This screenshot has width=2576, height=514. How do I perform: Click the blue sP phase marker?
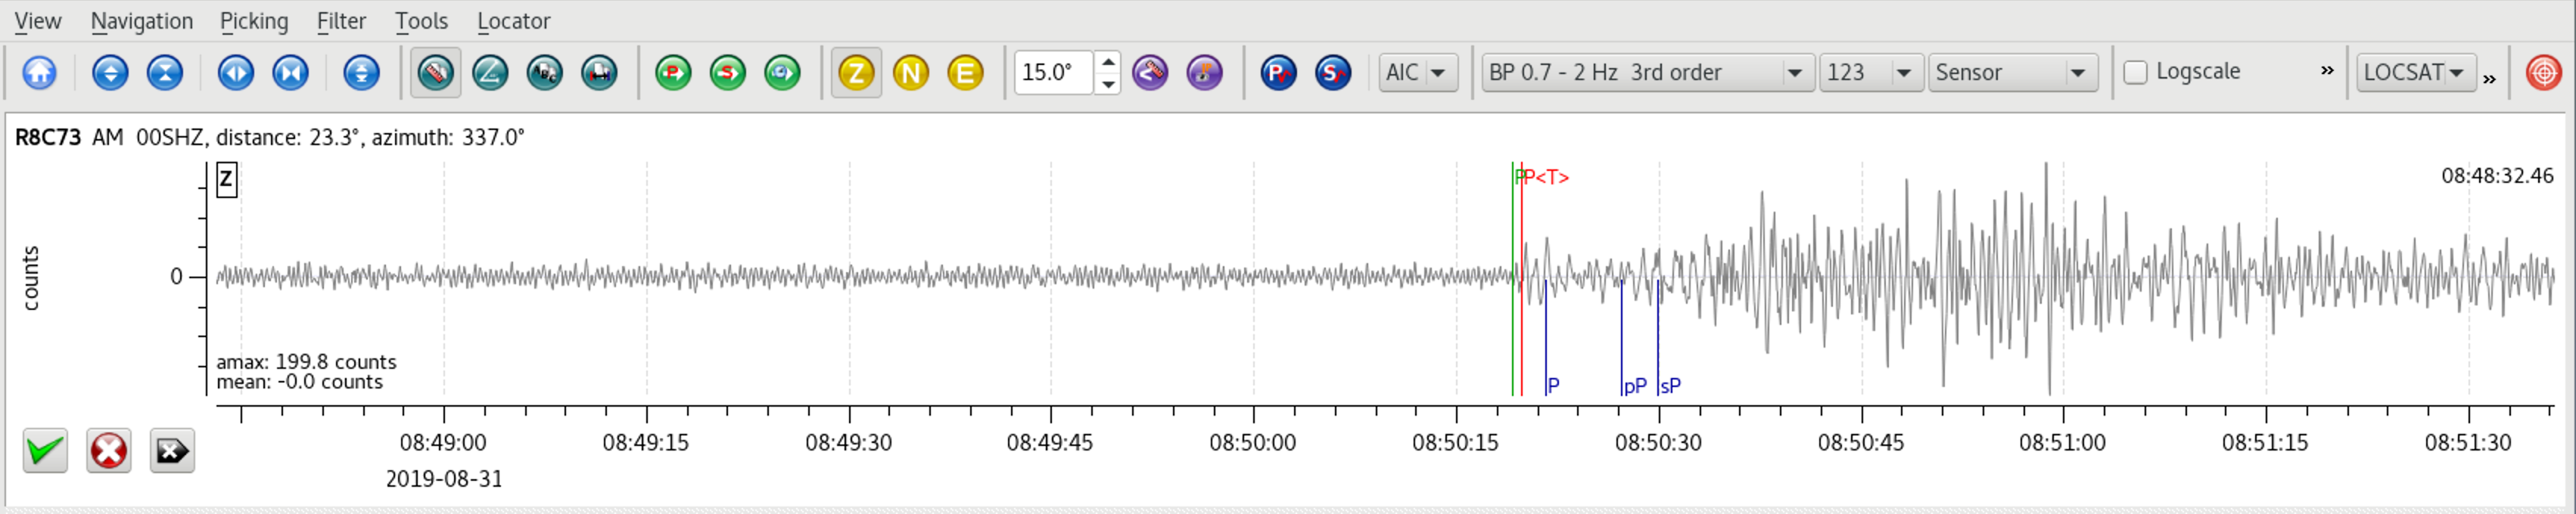[x=1669, y=385]
